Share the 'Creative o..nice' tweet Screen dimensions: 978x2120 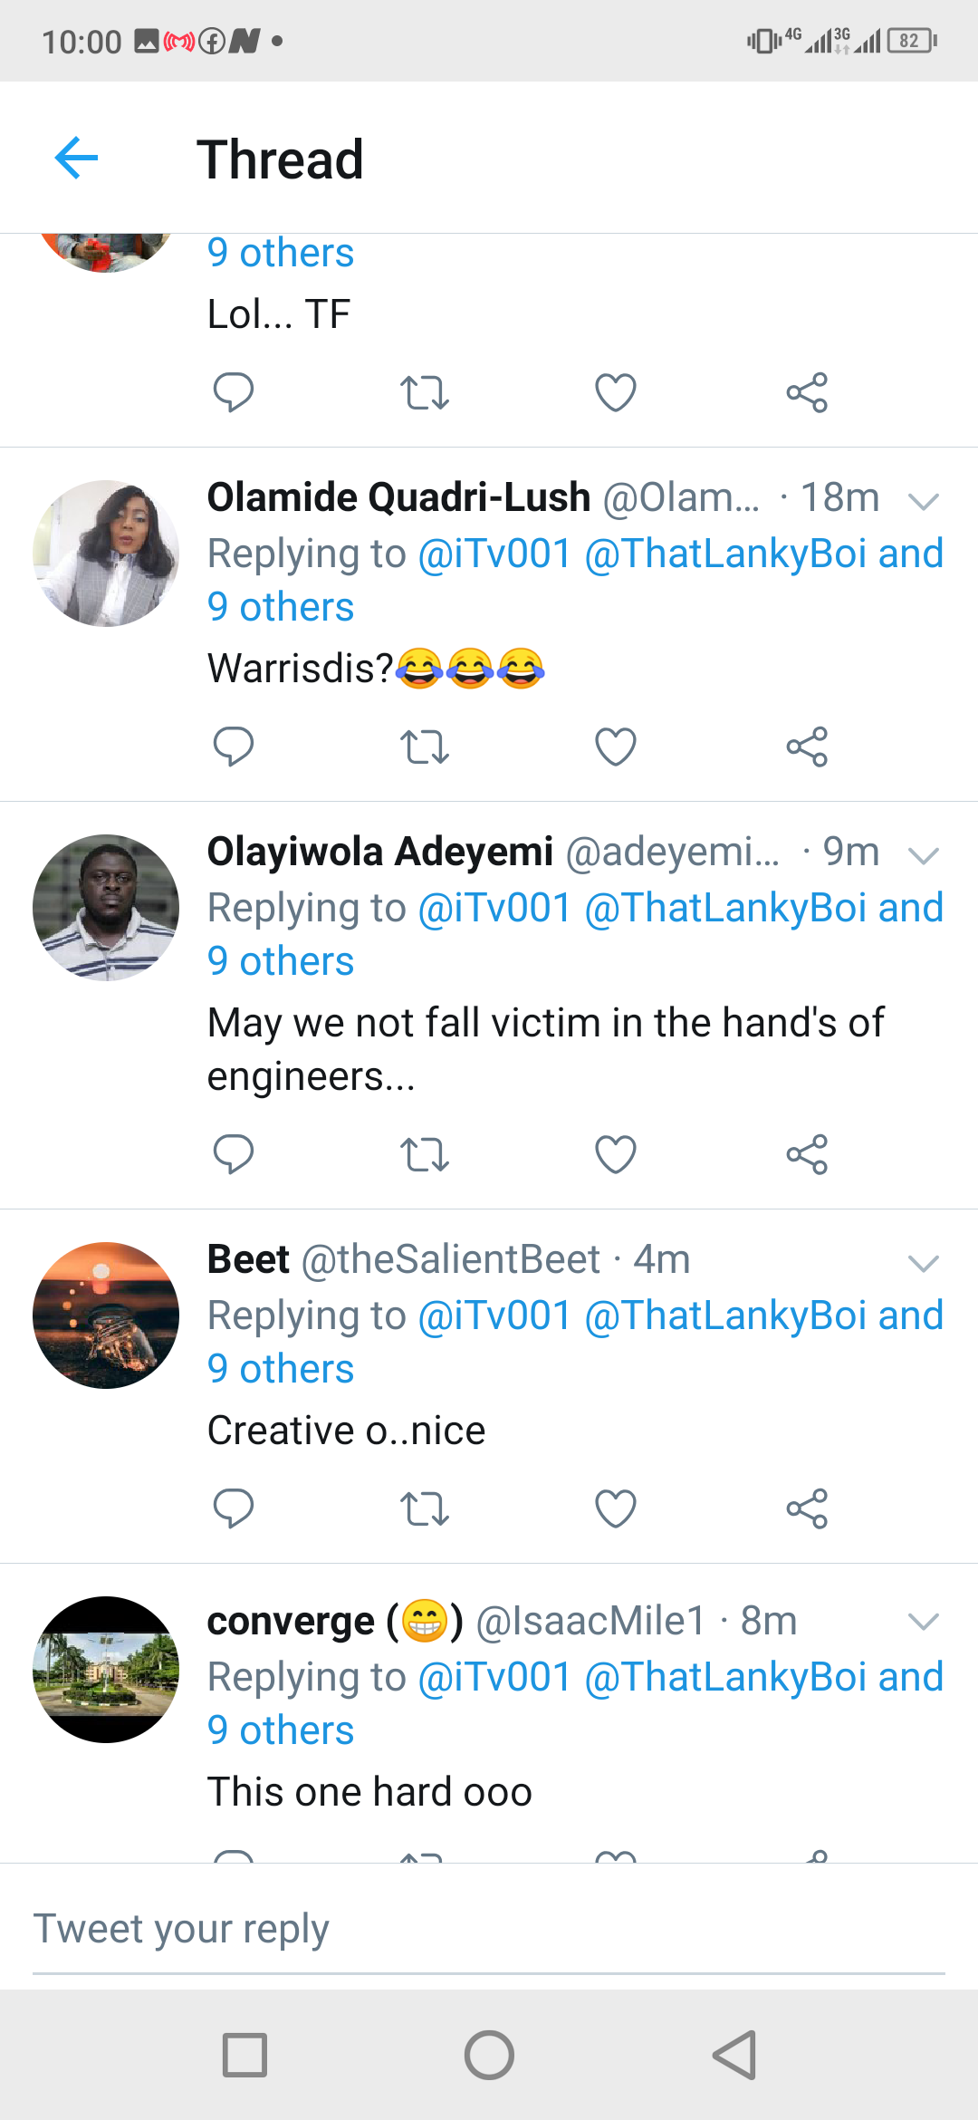coord(807,1508)
